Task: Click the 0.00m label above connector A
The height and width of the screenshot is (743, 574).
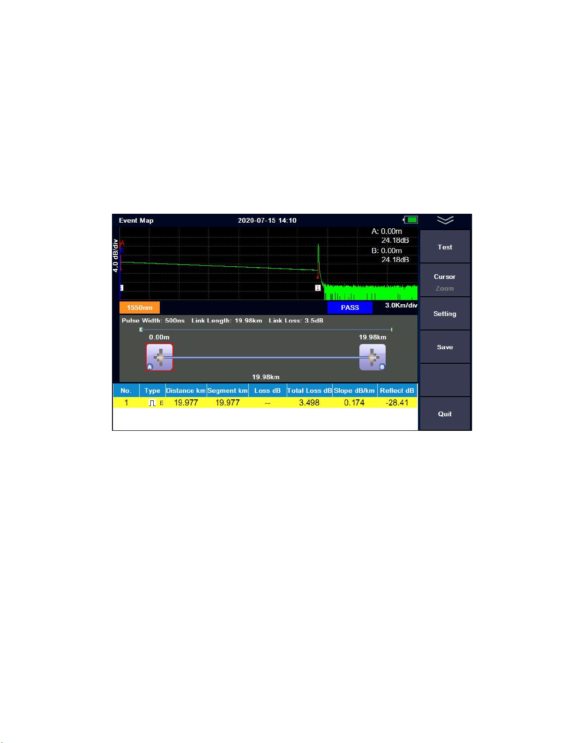Action: (159, 337)
